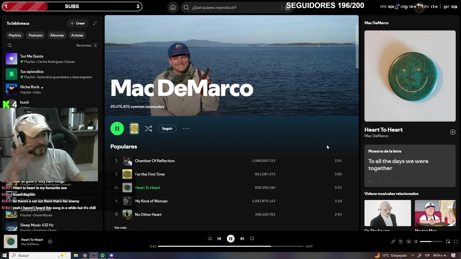The width and height of the screenshot is (461, 259).
Task: Click the Mac DeMarco artist name in bottom bar
Action: click(30, 244)
